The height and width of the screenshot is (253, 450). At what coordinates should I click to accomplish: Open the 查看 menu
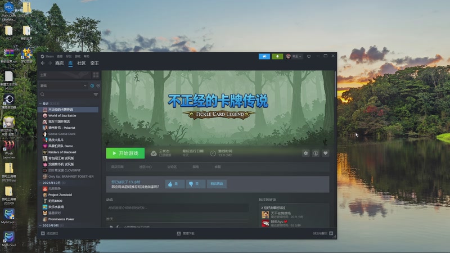[60, 57]
